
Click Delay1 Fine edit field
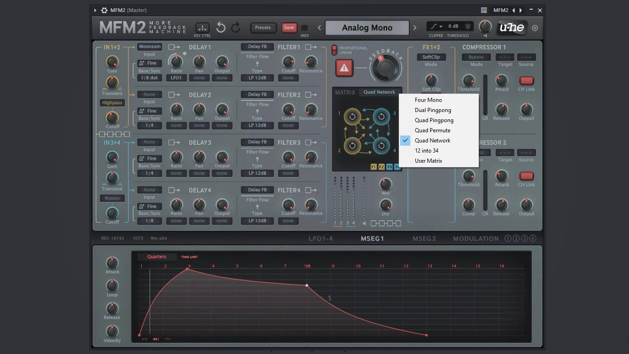149,63
